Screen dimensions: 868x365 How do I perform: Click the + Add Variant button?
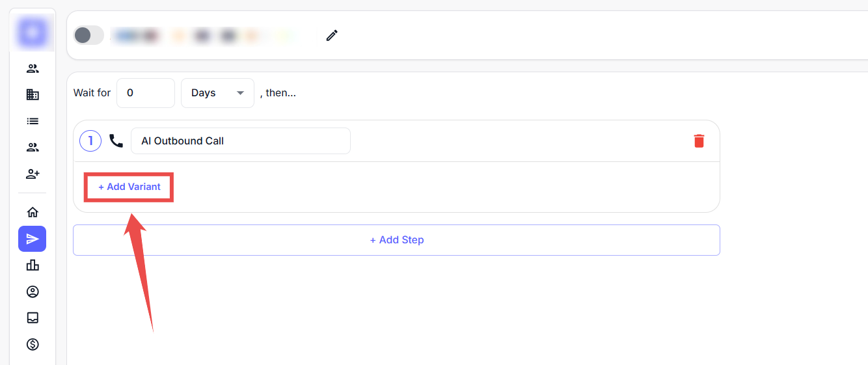pyautogui.click(x=129, y=187)
